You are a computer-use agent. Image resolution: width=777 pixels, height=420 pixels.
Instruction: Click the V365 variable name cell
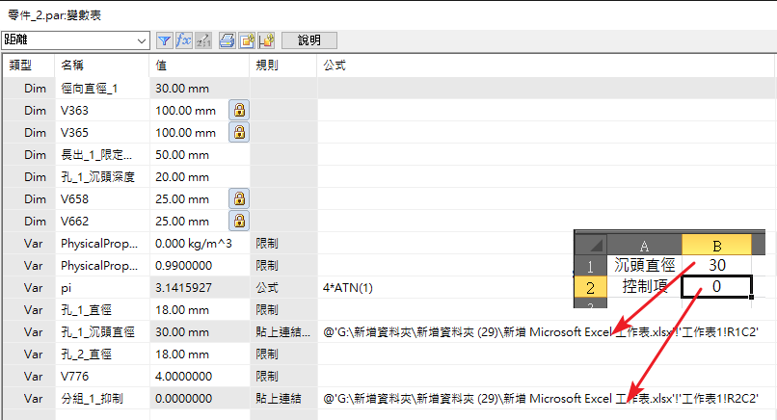point(102,132)
